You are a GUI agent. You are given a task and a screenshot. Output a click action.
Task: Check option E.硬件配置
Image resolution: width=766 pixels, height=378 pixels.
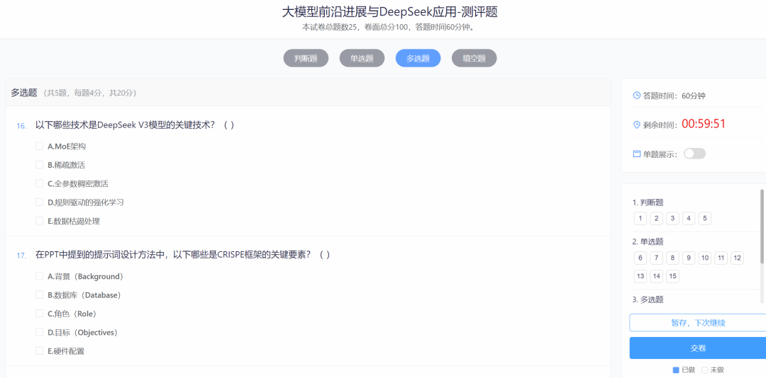[x=40, y=350]
